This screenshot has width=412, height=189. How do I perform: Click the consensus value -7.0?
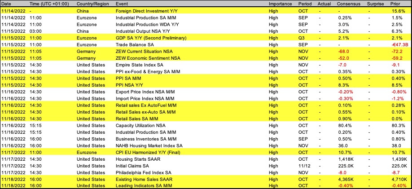pyautogui.click(x=342, y=65)
